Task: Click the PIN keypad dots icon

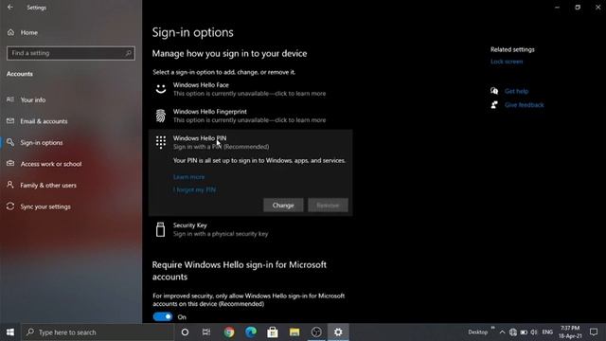Action: tap(161, 142)
